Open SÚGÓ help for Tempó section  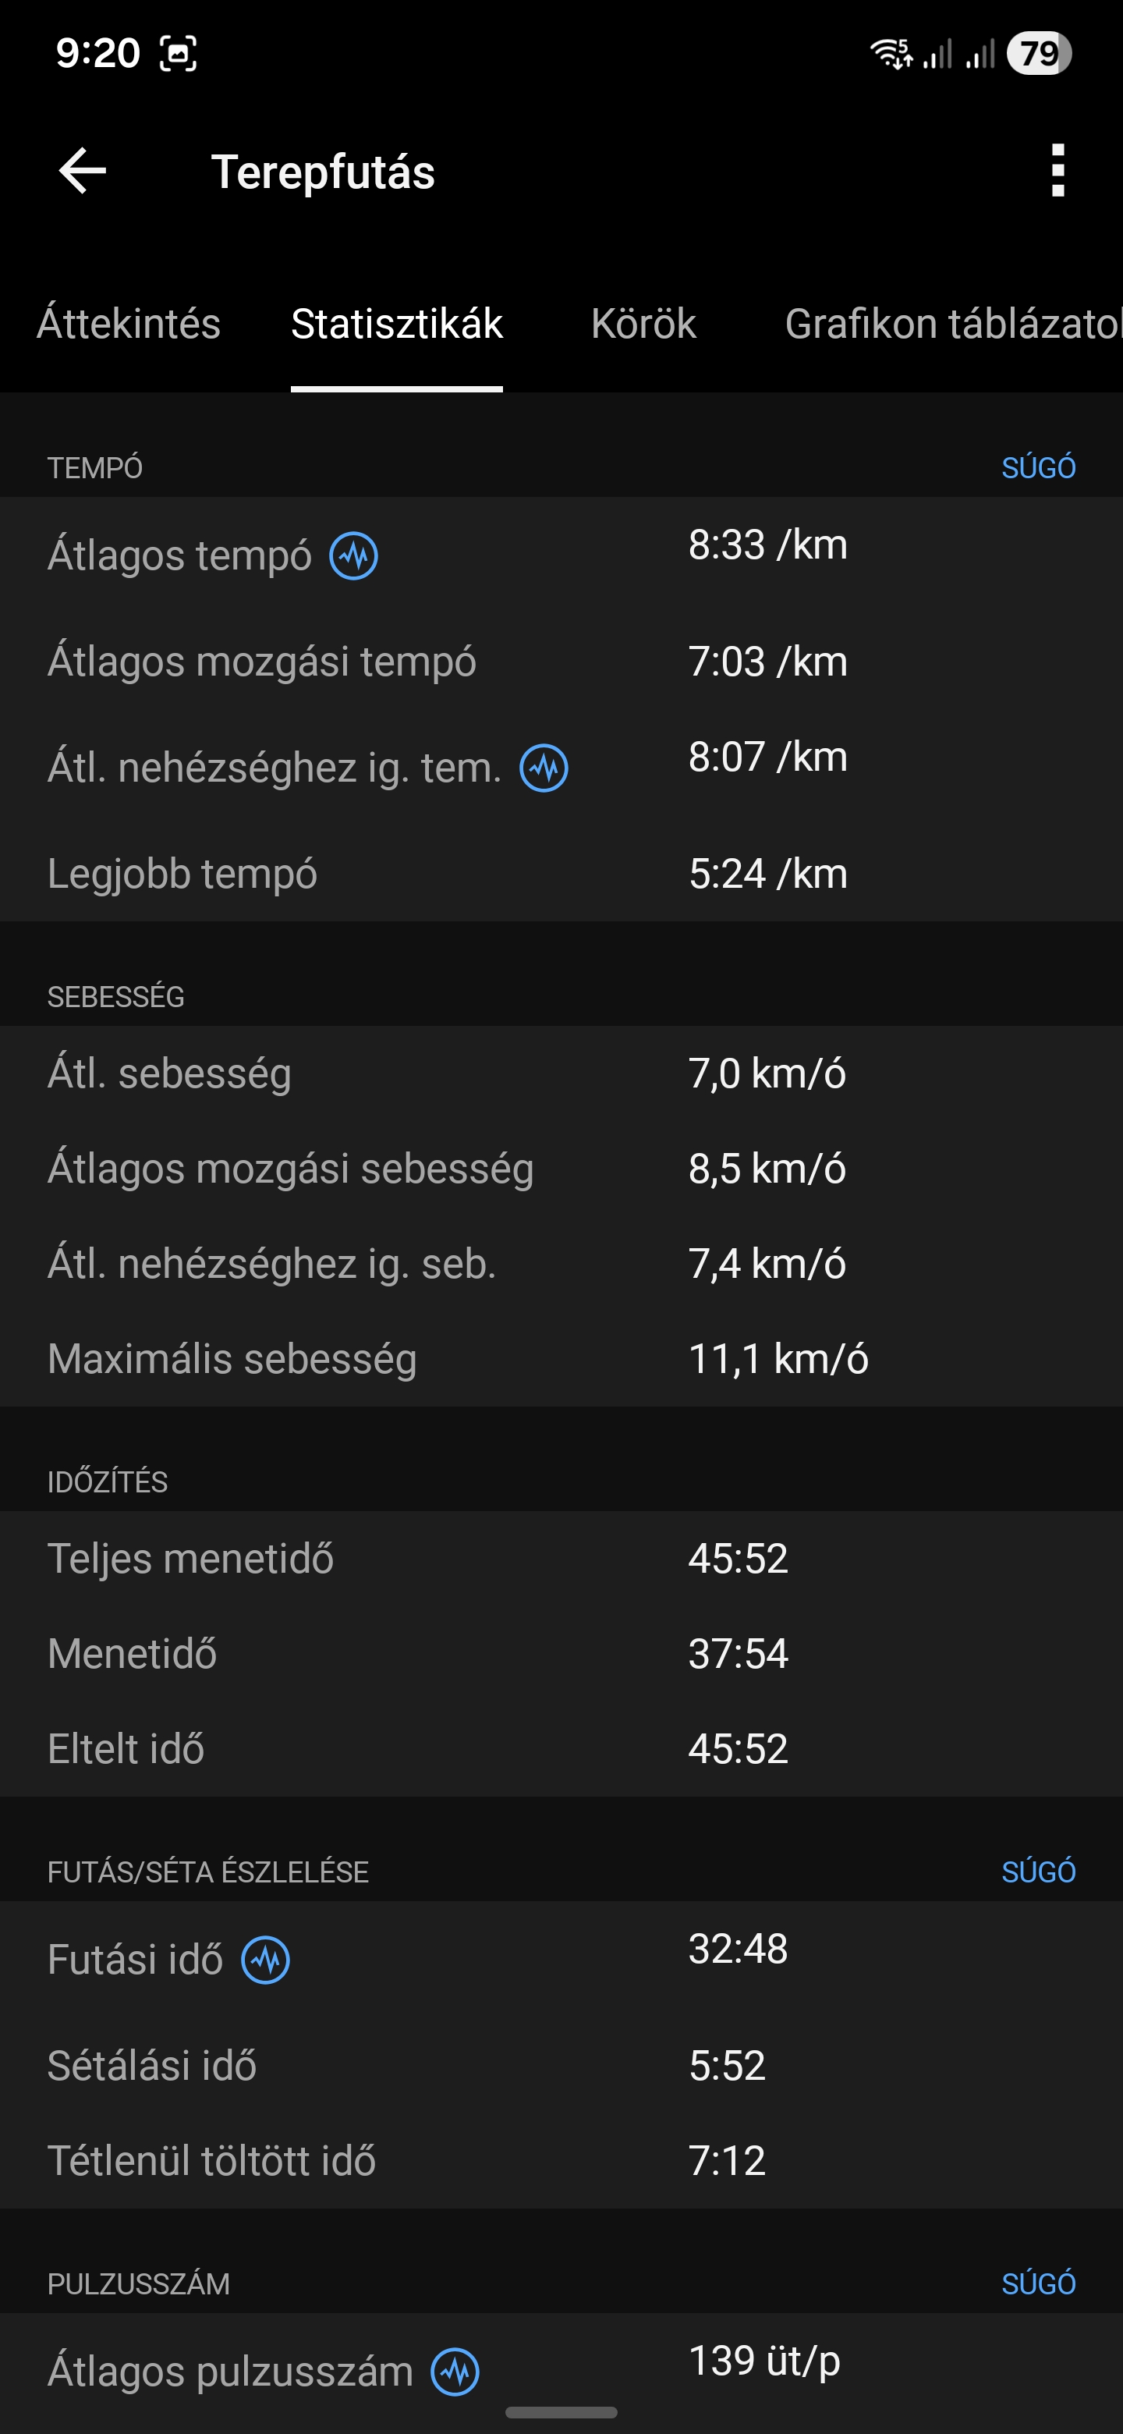(x=1038, y=468)
